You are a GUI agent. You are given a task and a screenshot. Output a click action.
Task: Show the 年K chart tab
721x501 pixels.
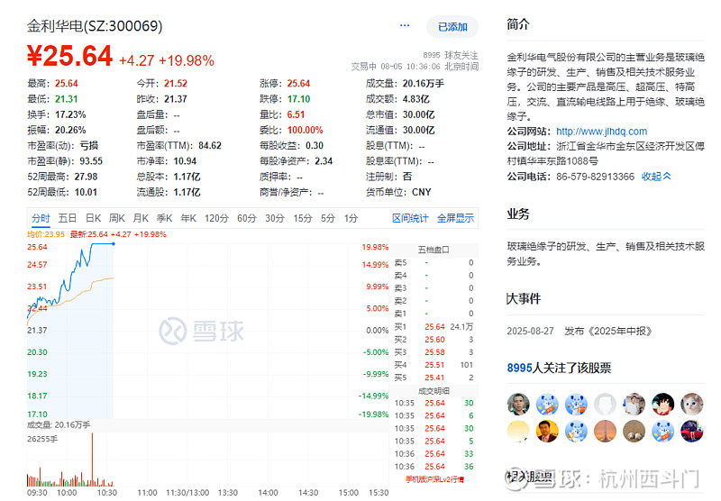[188, 218]
